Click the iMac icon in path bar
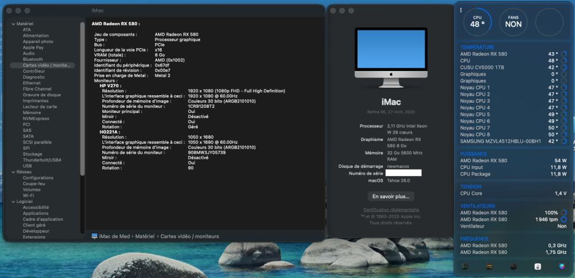 click(95, 236)
